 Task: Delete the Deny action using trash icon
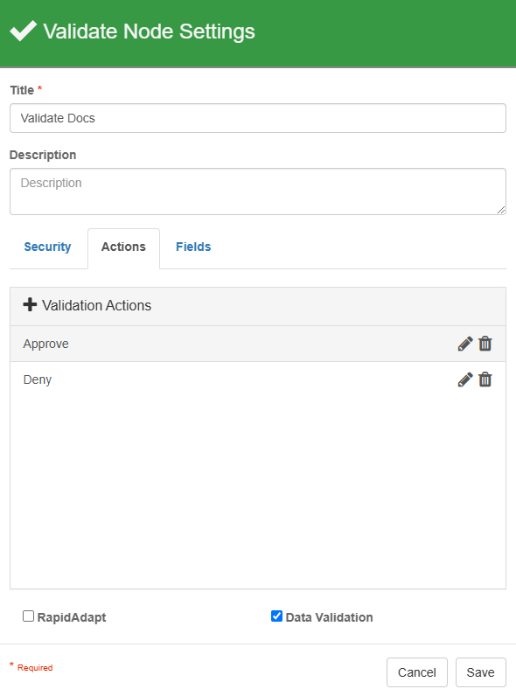pyautogui.click(x=485, y=379)
